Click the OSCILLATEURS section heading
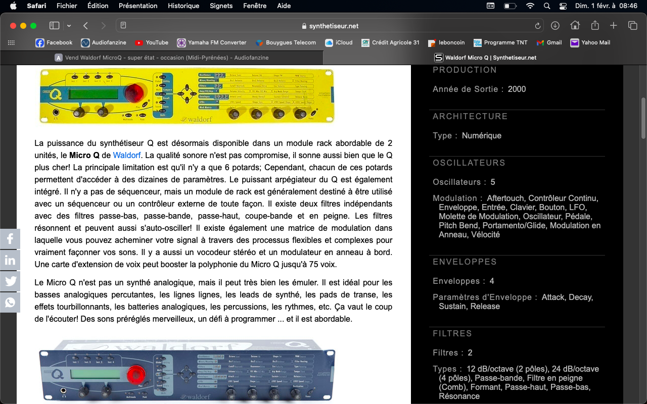This screenshot has height=404, width=647. click(469, 163)
